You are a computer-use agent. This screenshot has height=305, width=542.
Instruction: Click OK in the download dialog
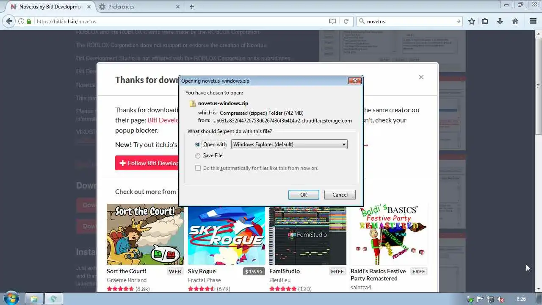coord(304,195)
